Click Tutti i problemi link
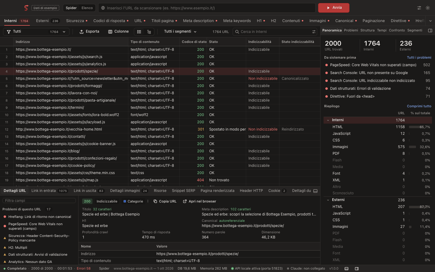This screenshot has height=272, width=435. [419, 58]
